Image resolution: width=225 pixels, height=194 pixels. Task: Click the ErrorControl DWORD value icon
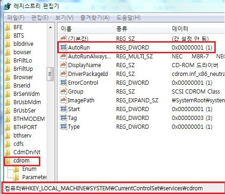(63, 82)
